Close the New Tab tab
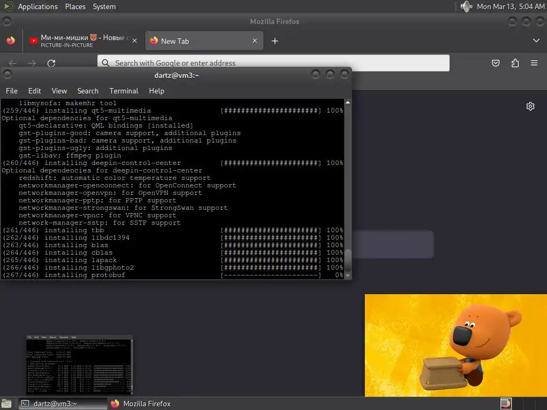The image size is (547, 410). pyautogui.click(x=255, y=41)
